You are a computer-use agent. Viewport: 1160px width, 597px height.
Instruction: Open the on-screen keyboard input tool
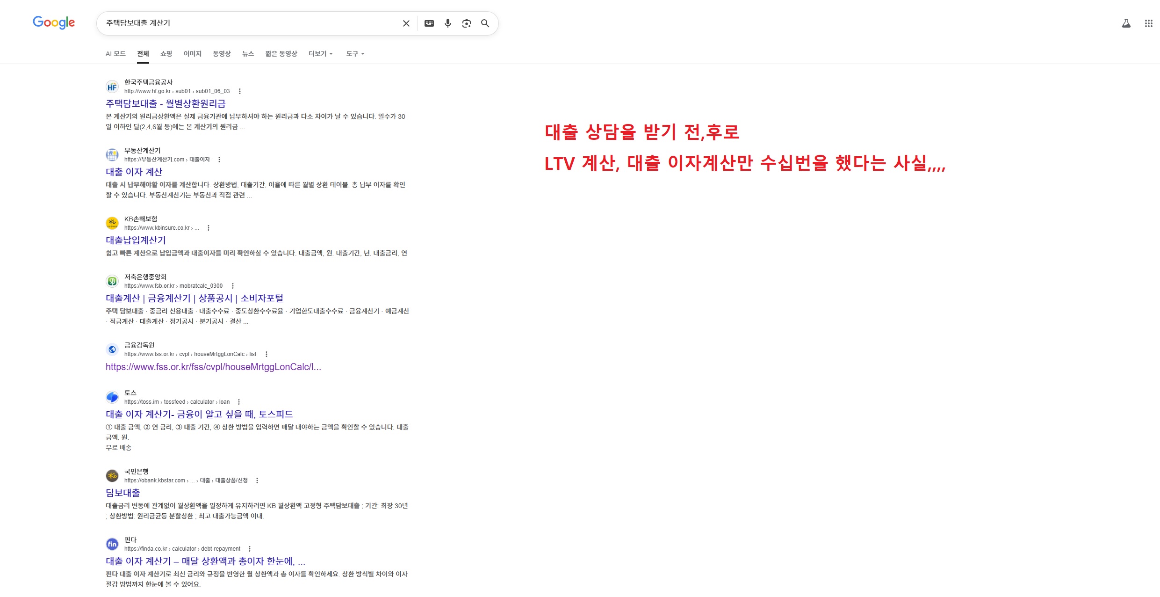pyautogui.click(x=429, y=23)
